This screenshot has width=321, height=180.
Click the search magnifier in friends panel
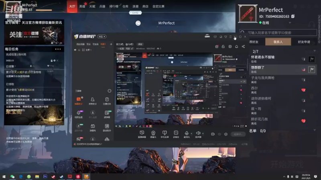click(x=243, y=32)
